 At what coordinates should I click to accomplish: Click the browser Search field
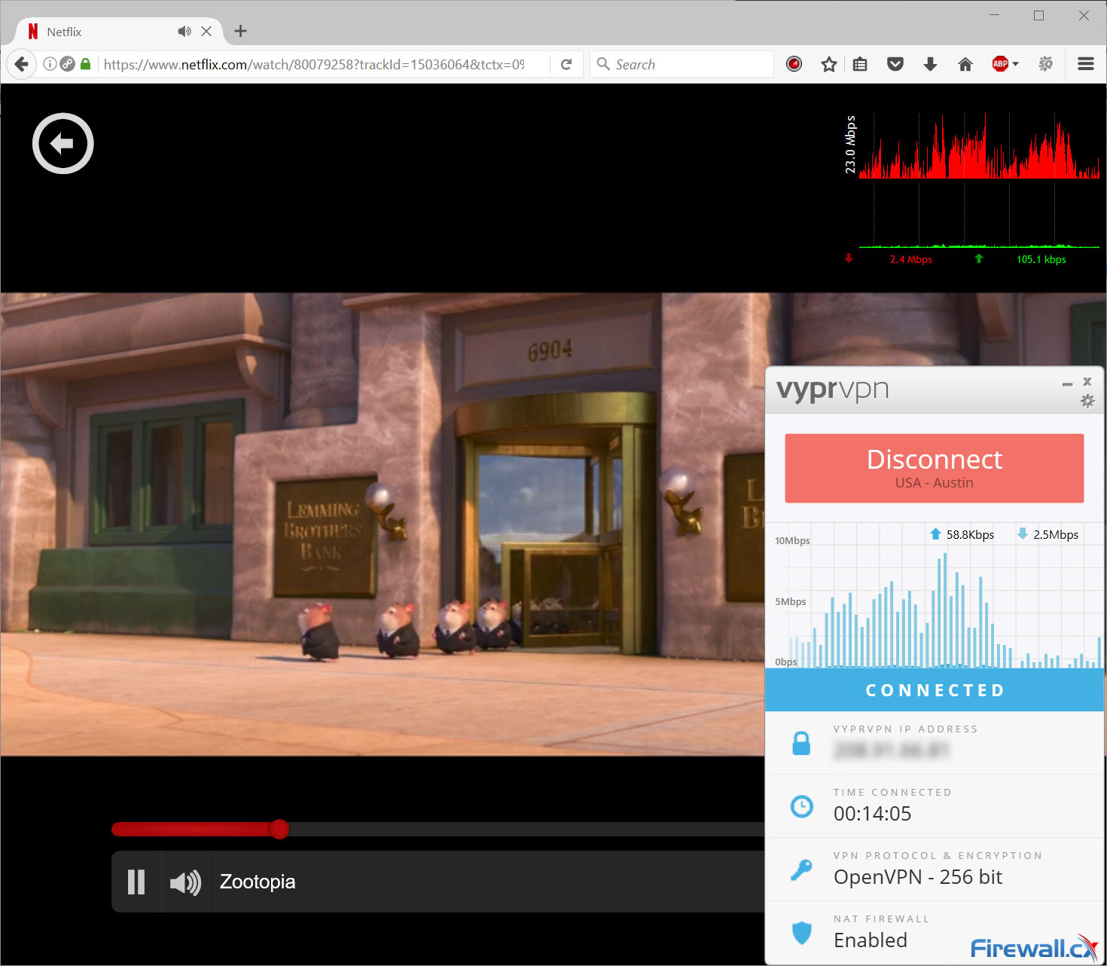coord(682,64)
